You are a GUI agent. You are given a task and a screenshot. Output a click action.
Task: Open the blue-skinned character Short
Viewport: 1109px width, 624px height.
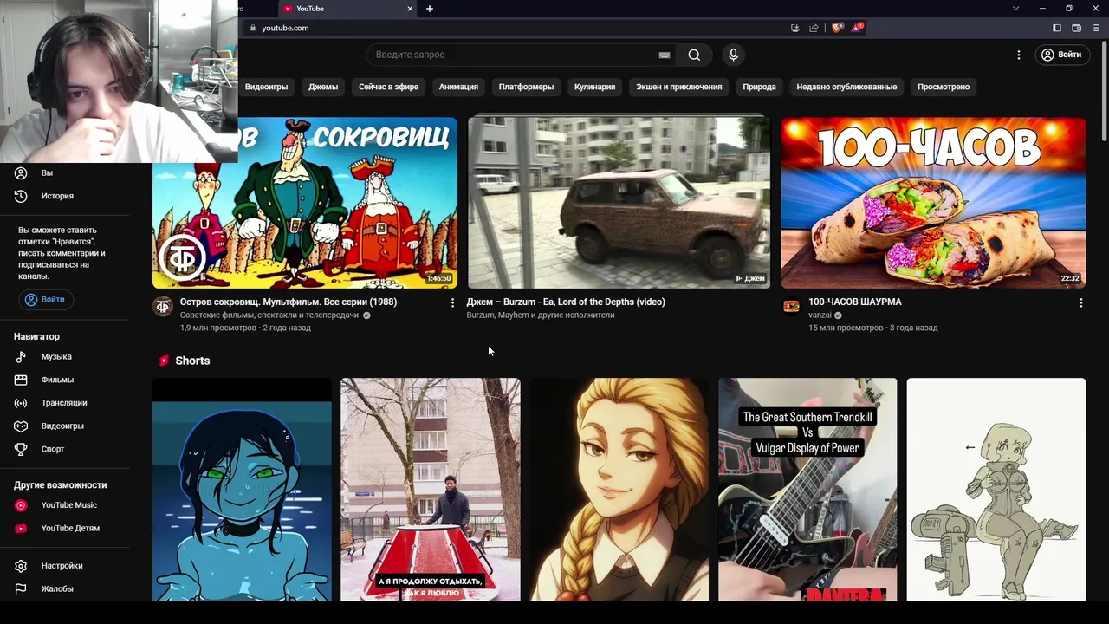point(242,490)
